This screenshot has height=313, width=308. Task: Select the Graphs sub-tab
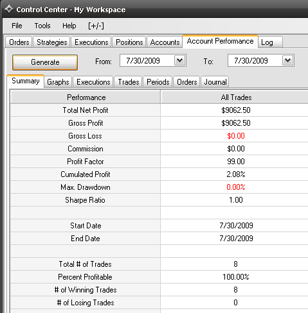(58, 82)
